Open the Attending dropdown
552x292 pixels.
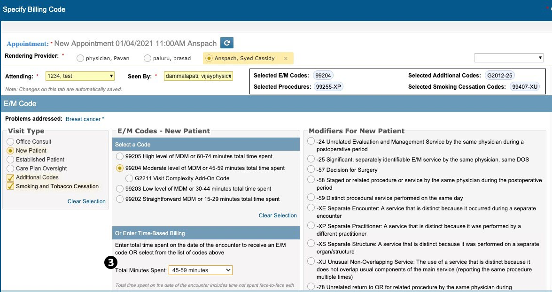[80, 76]
